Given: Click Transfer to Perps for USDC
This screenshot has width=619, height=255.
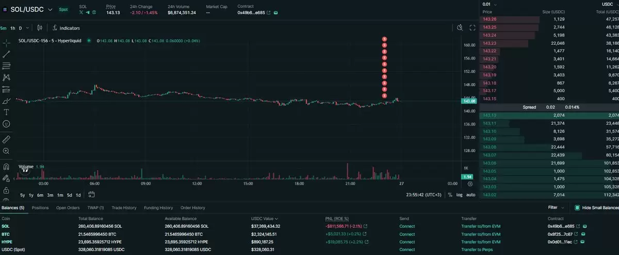Looking at the screenshot, I should tap(477, 249).
